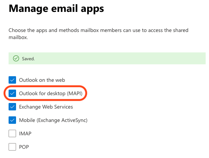Click the 'Outlook on the web' label
This screenshot has width=209, height=158.
pyautogui.click(x=42, y=80)
